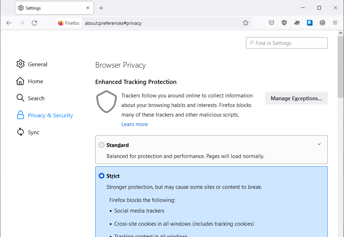This screenshot has height=237, width=344.
Task: Open the Learn more link
Action: coord(134,124)
